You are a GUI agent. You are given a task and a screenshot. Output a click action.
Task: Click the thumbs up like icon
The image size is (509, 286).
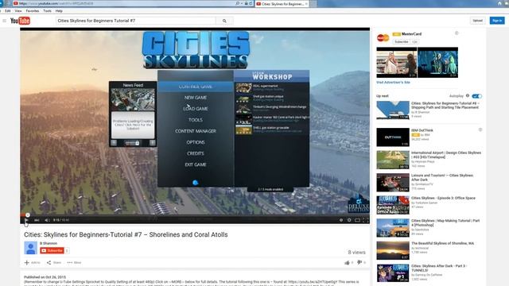(347, 263)
